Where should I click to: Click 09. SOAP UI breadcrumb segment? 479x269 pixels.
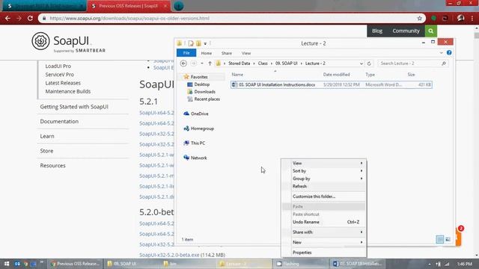[286, 64]
